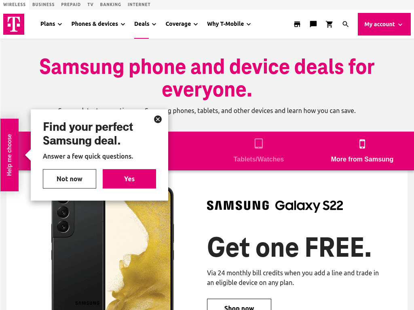Viewport: 414px width, 310px height.
Task: Open the shopping cart icon
Action: 329,24
